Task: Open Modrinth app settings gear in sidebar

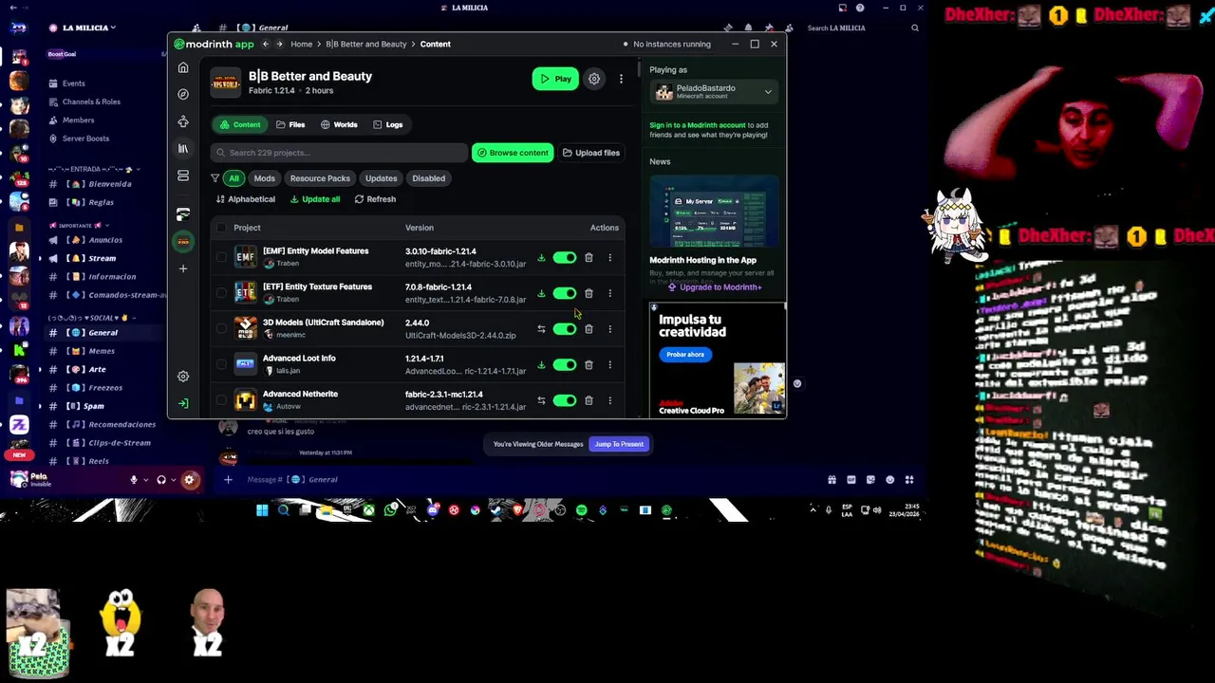Action: [x=183, y=377]
